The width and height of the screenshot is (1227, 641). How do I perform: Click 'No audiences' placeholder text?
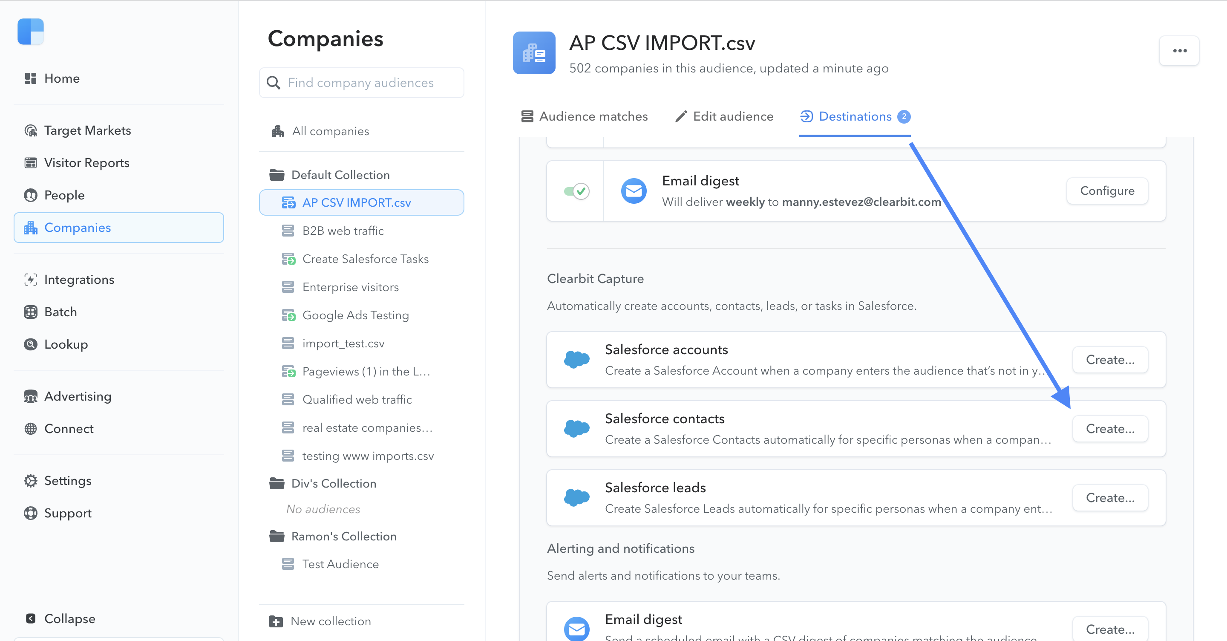tap(323, 509)
